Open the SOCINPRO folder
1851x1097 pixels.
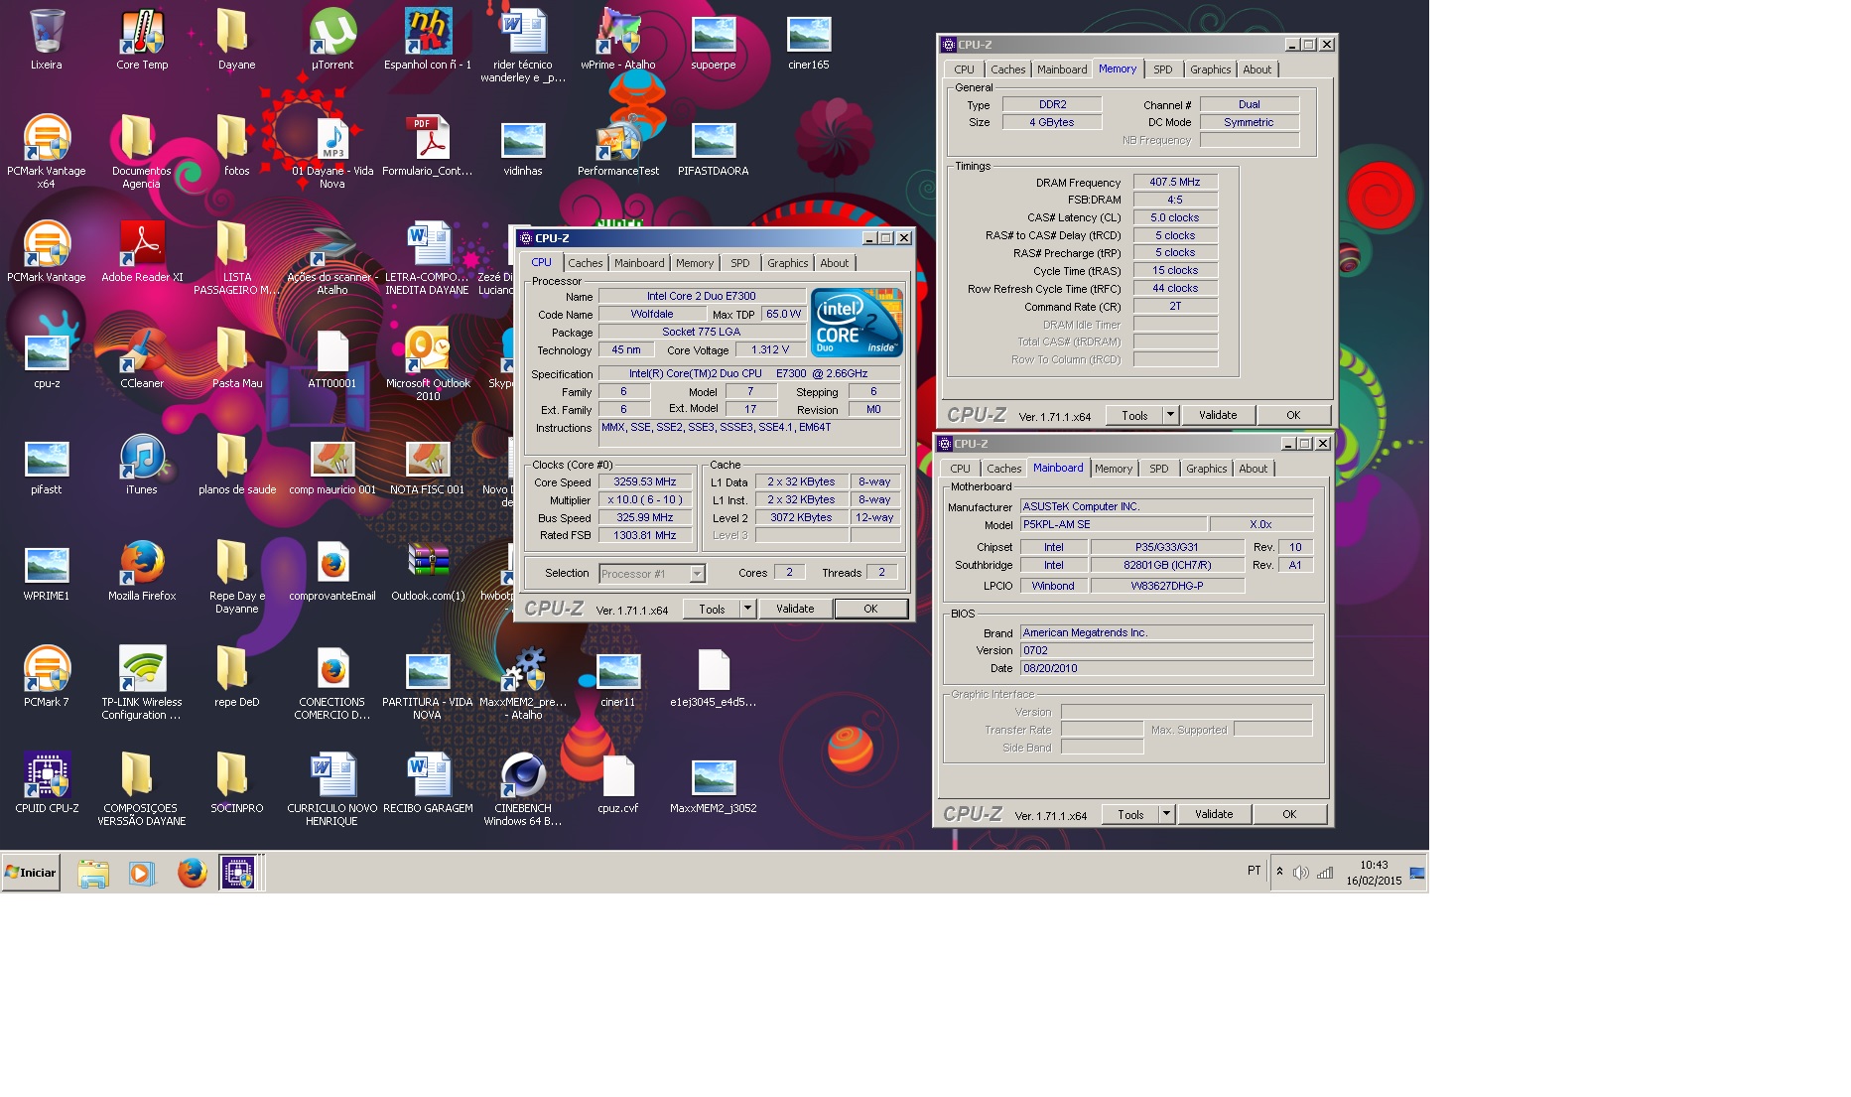pyautogui.click(x=237, y=783)
